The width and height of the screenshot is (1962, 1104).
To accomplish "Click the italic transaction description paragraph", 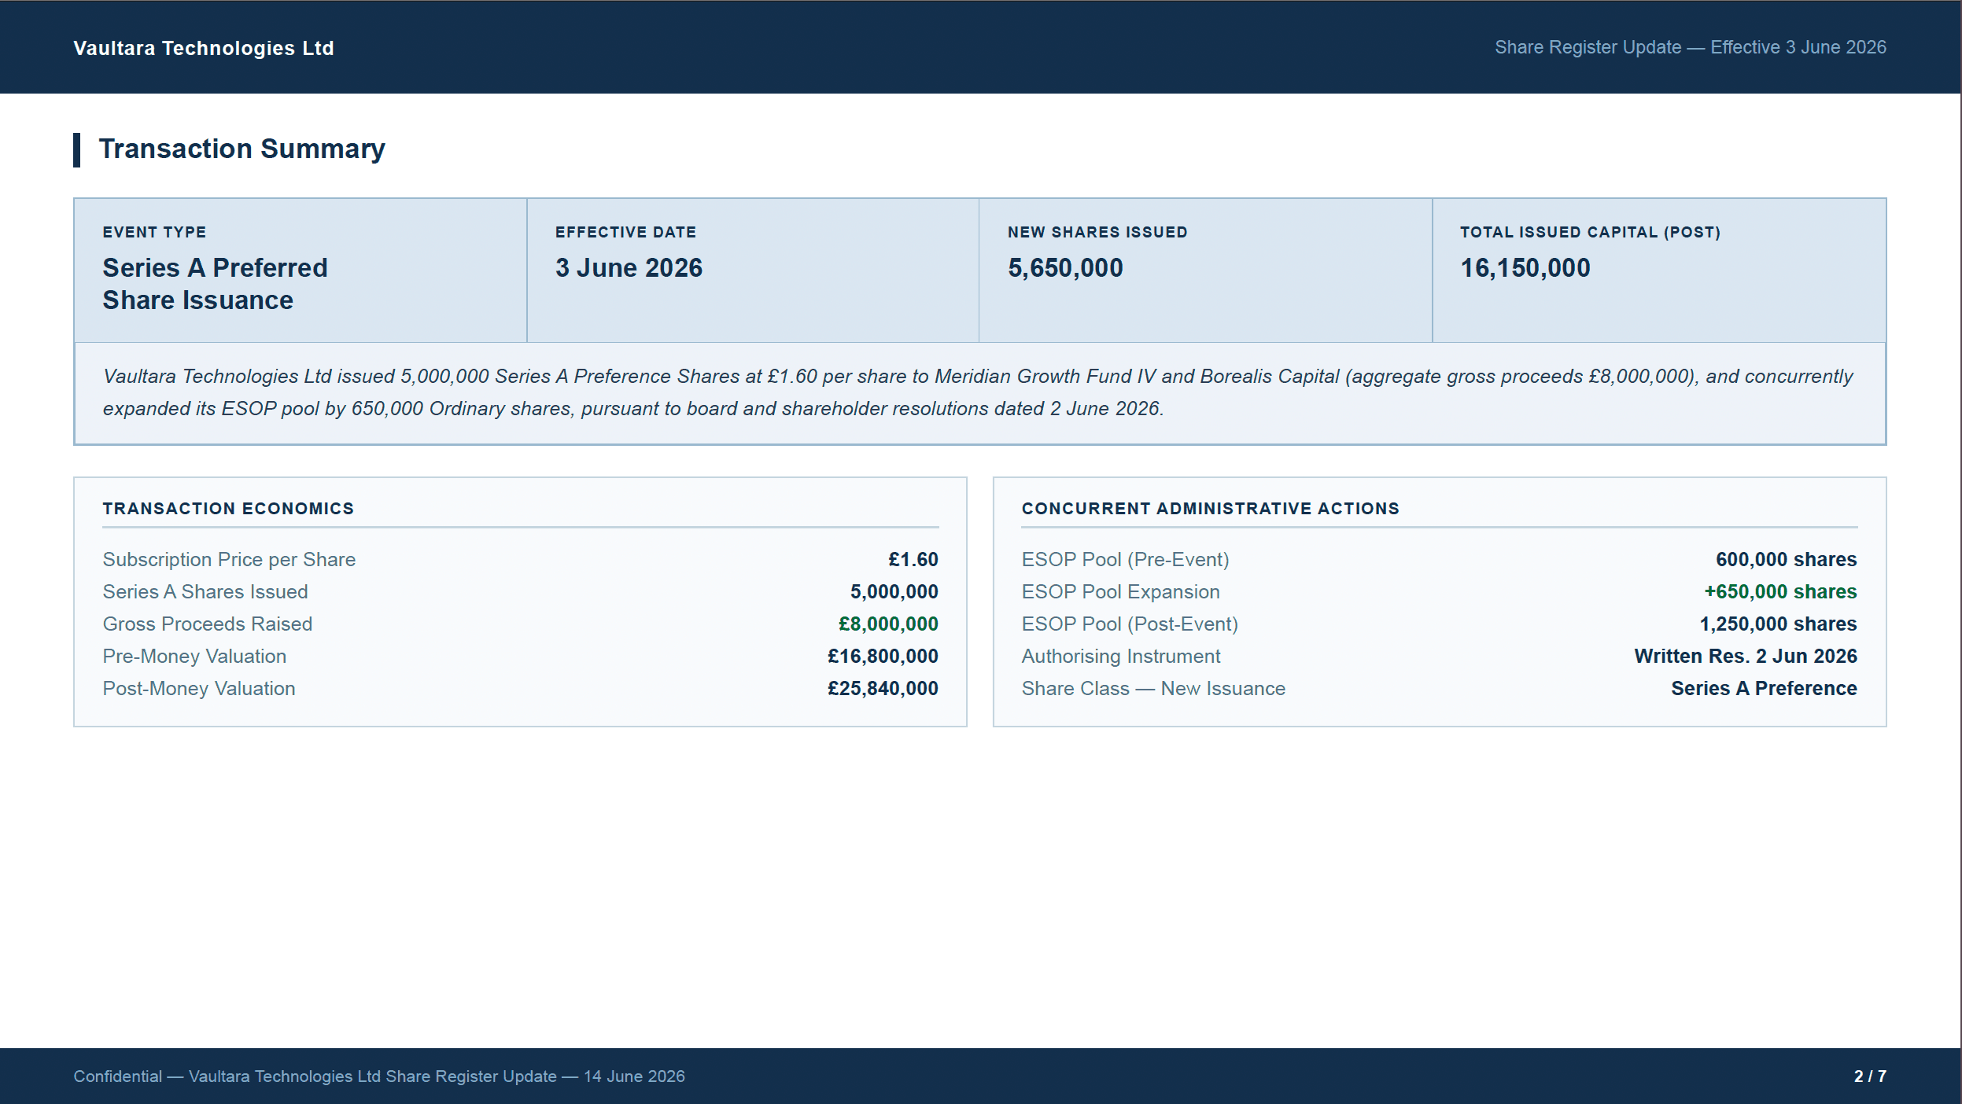I will click(978, 392).
